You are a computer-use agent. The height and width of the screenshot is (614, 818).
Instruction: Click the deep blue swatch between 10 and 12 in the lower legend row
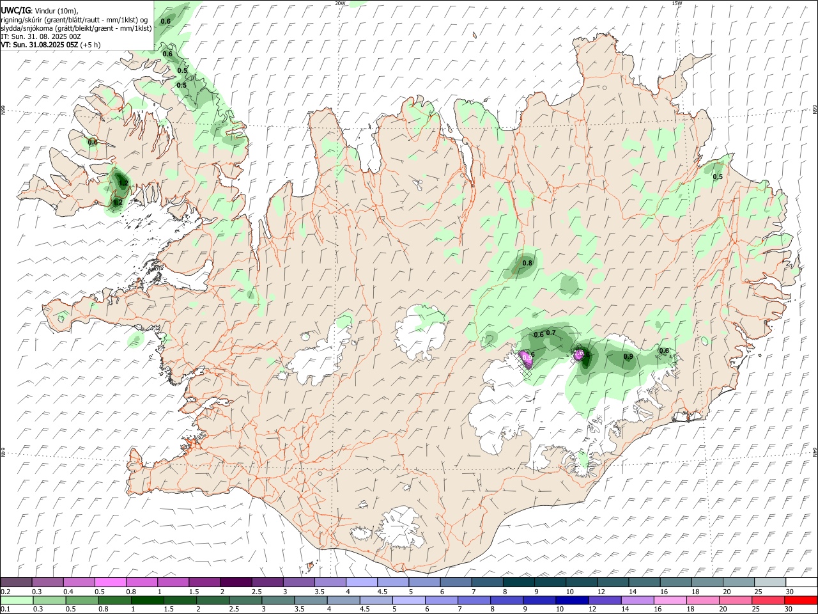[x=571, y=600]
